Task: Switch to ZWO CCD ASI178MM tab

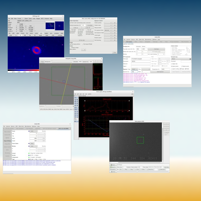Action: point(63,128)
